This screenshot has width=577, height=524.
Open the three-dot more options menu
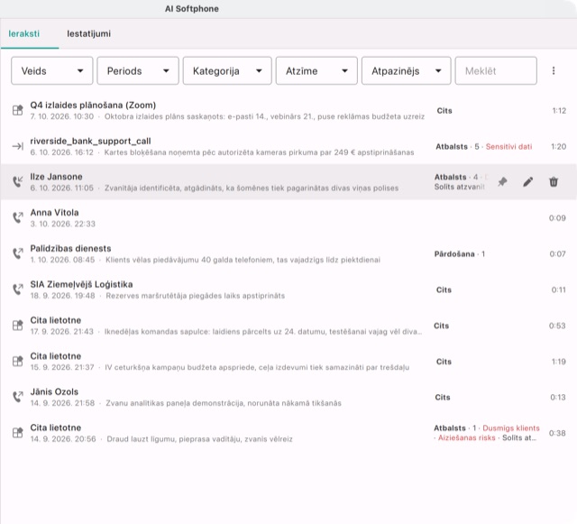(x=554, y=70)
